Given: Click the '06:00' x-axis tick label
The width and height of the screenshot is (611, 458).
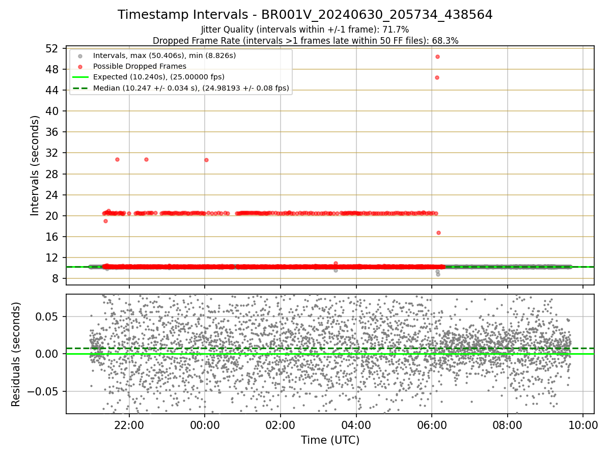Looking at the screenshot, I should [432, 424].
